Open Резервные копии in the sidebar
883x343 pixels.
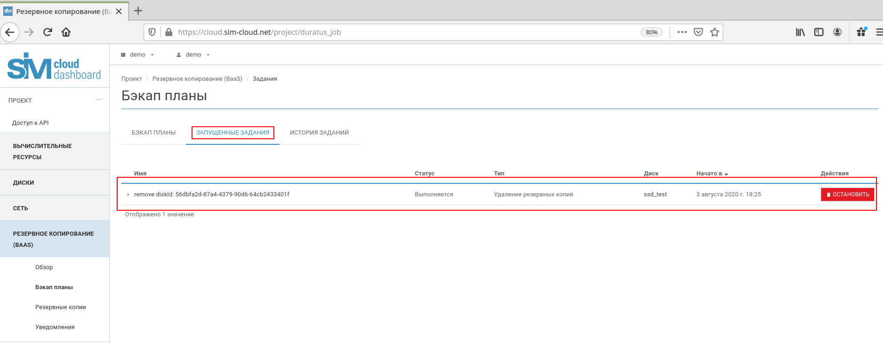(60, 307)
